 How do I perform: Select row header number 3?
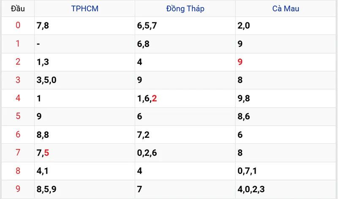[x=18, y=80]
